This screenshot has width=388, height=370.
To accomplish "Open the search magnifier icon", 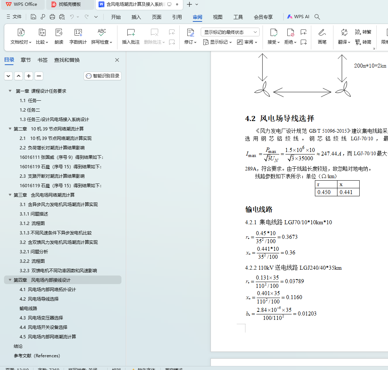I will (x=317, y=17).
